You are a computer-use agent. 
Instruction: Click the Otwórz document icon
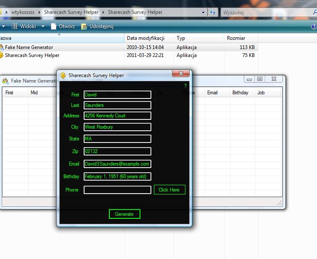tap(53, 26)
